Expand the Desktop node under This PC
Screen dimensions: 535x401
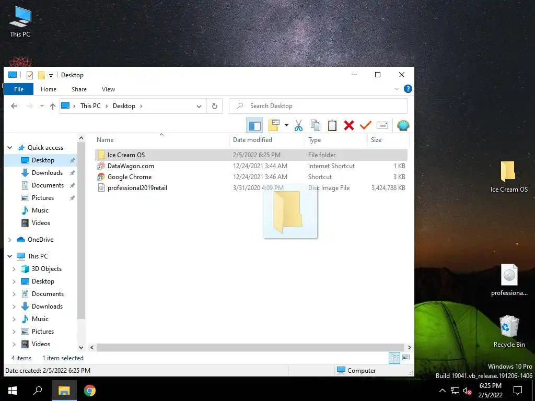click(x=14, y=281)
